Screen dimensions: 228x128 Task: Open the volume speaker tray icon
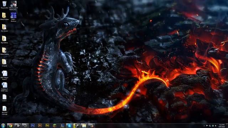click(216, 126)
